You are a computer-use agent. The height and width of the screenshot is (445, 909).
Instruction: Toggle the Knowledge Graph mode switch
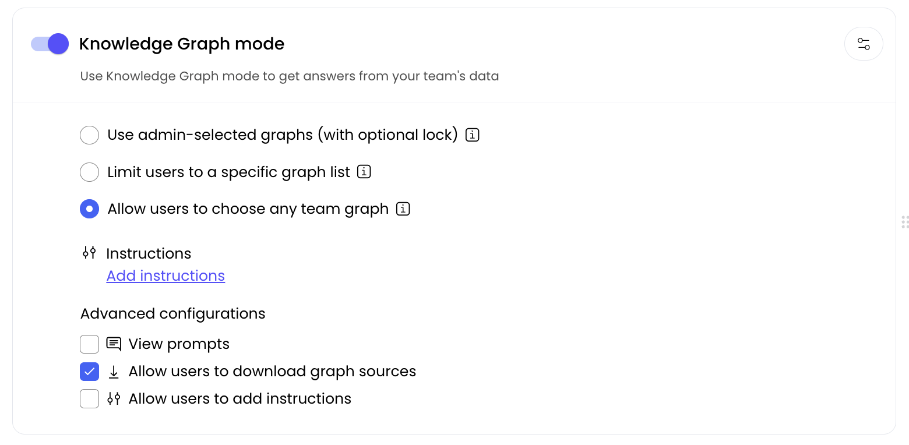50,44
